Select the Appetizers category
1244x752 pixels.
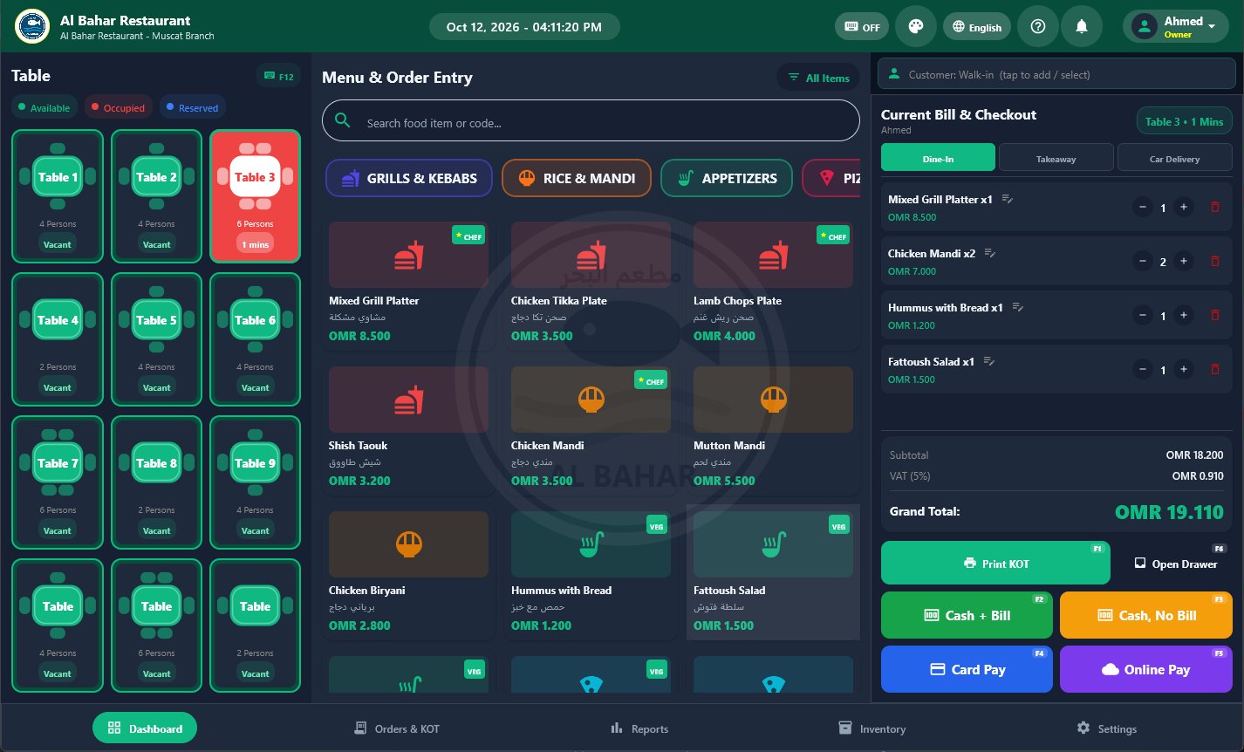pyautogui.click(x=727, y=178)
